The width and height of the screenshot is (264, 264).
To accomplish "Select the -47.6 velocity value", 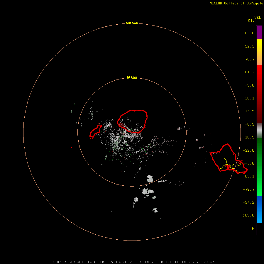I will pyautogui.click(x=248, y=163).
